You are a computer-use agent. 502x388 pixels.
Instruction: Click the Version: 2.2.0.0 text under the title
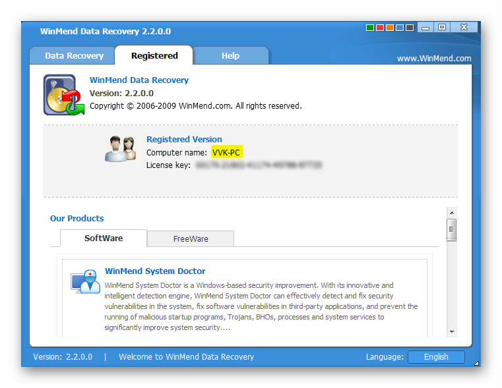[x=121, y=94]
